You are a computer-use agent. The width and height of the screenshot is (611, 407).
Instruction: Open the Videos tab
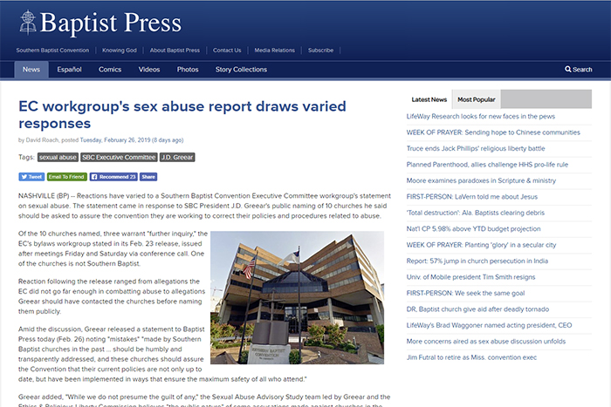pos(149,70)
